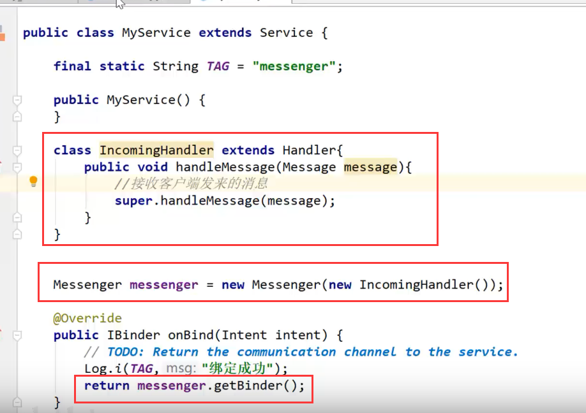The image size is (586, 413).
Task: Click the "绑定成功" string literal
Action: (x=237, y=368)
